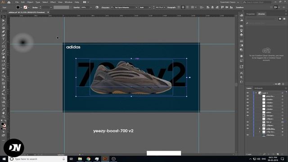Select the Curvature tool
The height and width of the screenshot is (162, 288).
(x=3, y=35)
